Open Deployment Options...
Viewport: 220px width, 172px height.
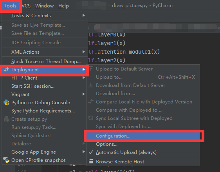pos(143,144)
